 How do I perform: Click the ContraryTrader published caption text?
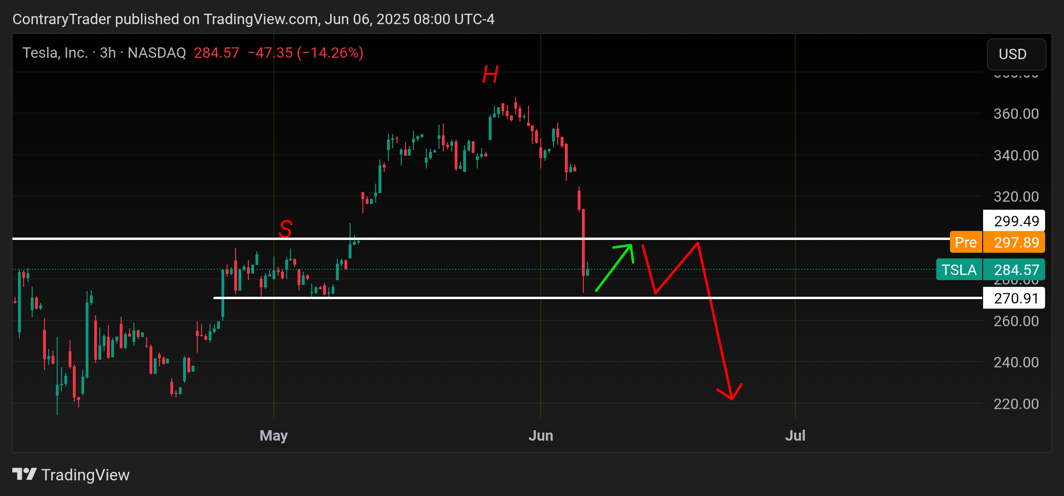253,19
